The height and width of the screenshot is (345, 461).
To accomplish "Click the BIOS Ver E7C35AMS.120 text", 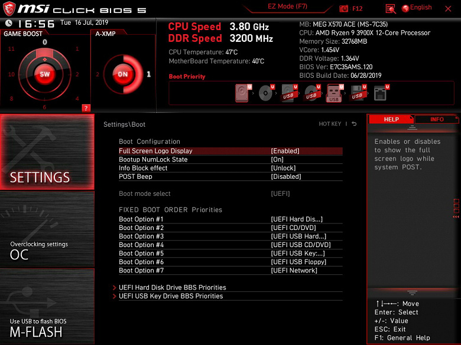I will click(x=336, y=67).
